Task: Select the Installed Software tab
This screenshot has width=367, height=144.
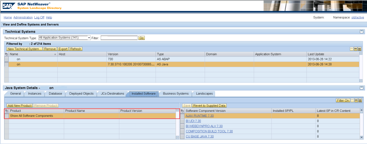Action: [x=143, y=94]
